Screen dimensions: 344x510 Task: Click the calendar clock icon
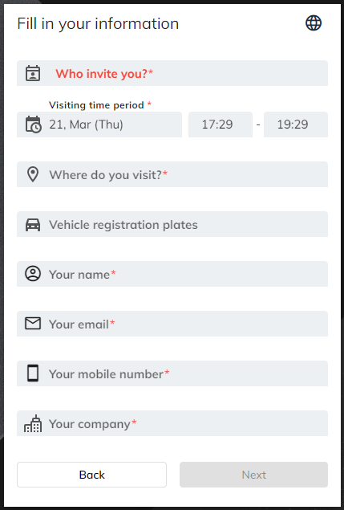33,124
